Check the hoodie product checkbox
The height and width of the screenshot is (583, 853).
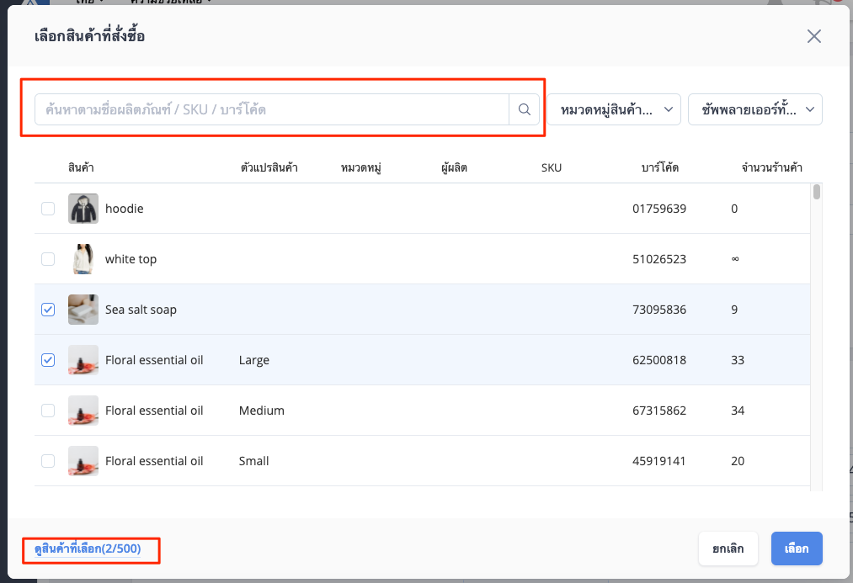(48, 209)
